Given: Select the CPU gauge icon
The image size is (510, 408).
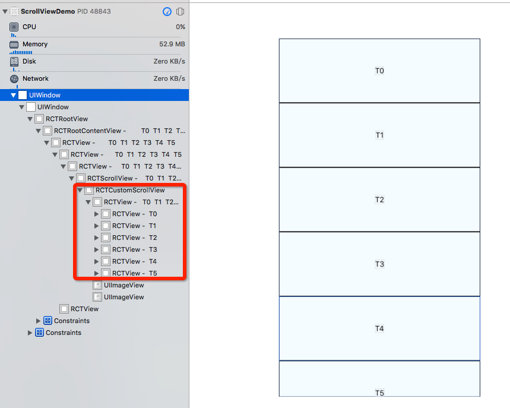Looking at the screenshot, I should [x=14, y=27].
